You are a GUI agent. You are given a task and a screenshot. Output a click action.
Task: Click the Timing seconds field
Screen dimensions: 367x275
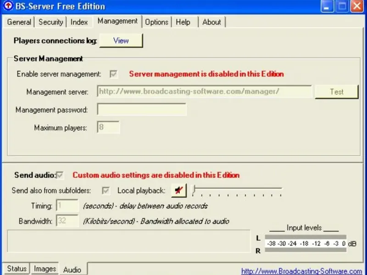point(67,206)
